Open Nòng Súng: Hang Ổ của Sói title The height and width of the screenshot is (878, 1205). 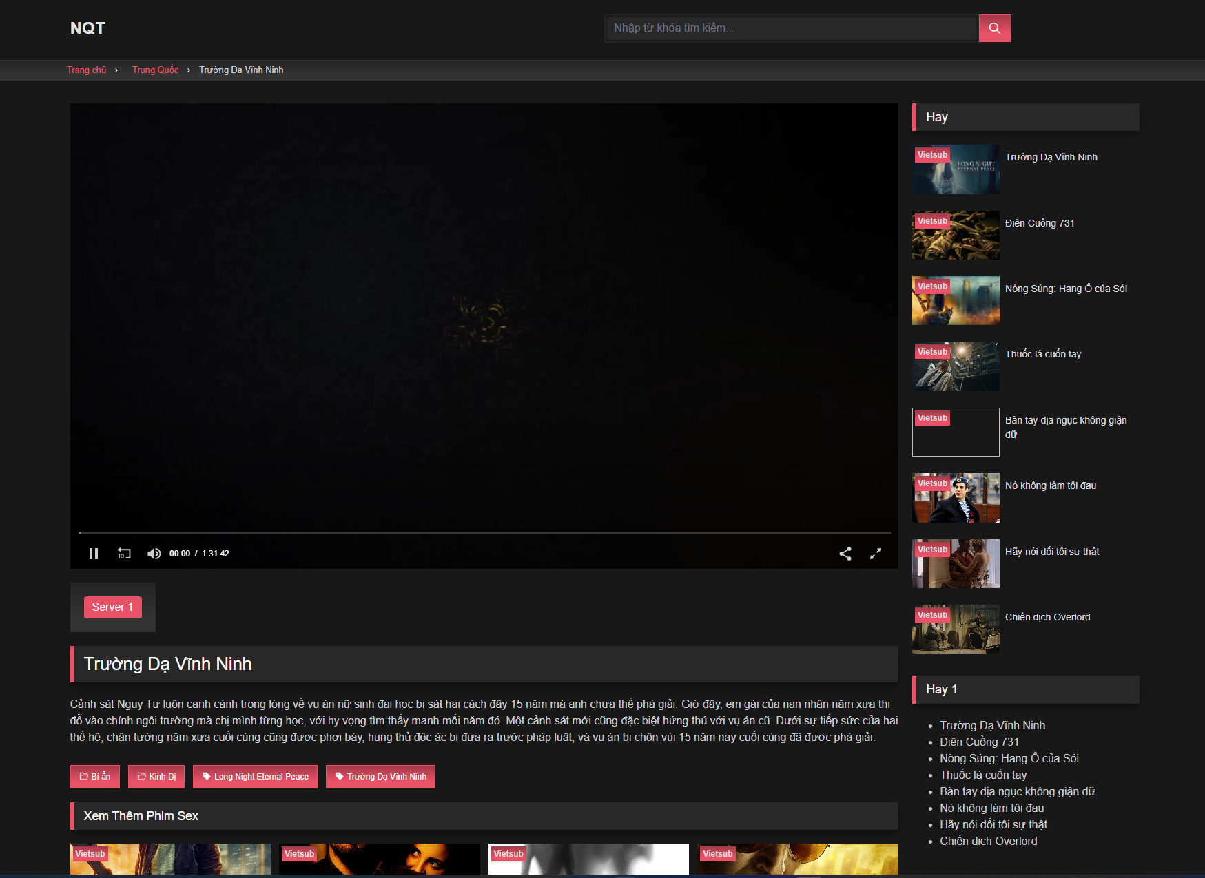coord(1066,289)
